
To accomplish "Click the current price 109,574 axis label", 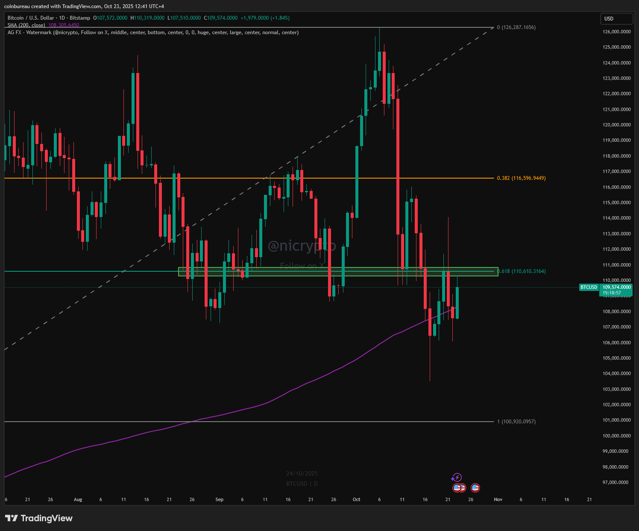I will click(x=616, y=287).
